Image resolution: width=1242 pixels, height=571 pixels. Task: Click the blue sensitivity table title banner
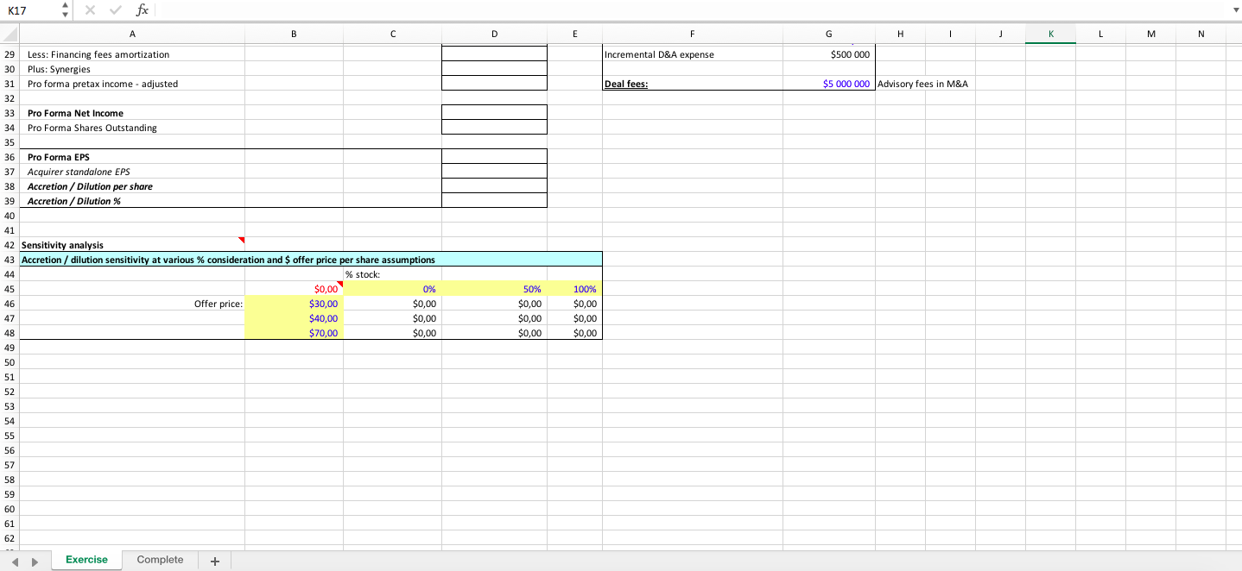tap(311, 260)
